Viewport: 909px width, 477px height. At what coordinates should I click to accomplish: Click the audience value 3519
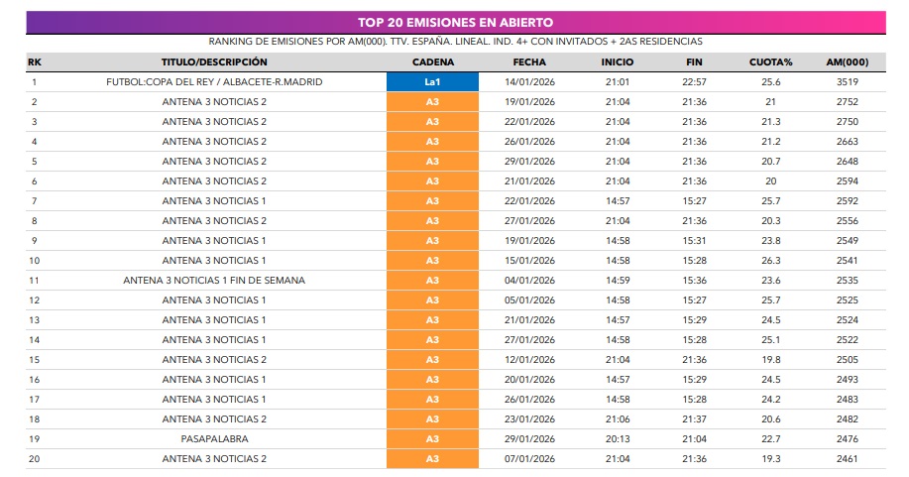pos(847,82)
